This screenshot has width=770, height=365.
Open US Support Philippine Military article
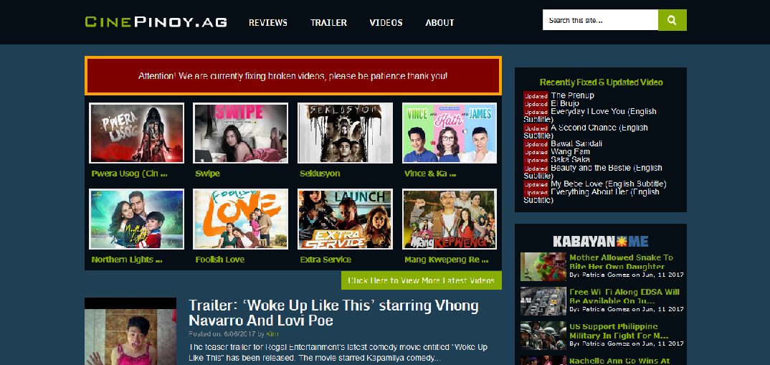pyautogui.click(x=620, y=331)
